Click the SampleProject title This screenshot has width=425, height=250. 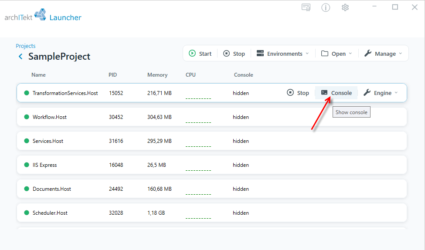59,56
